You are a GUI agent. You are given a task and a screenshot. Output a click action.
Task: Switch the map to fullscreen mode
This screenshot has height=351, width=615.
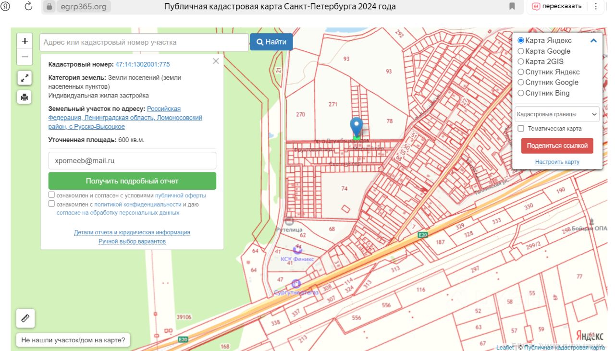25,78
